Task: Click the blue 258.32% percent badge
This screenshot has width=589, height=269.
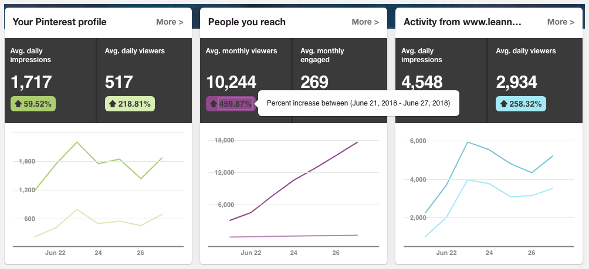Action: point(521,104)
